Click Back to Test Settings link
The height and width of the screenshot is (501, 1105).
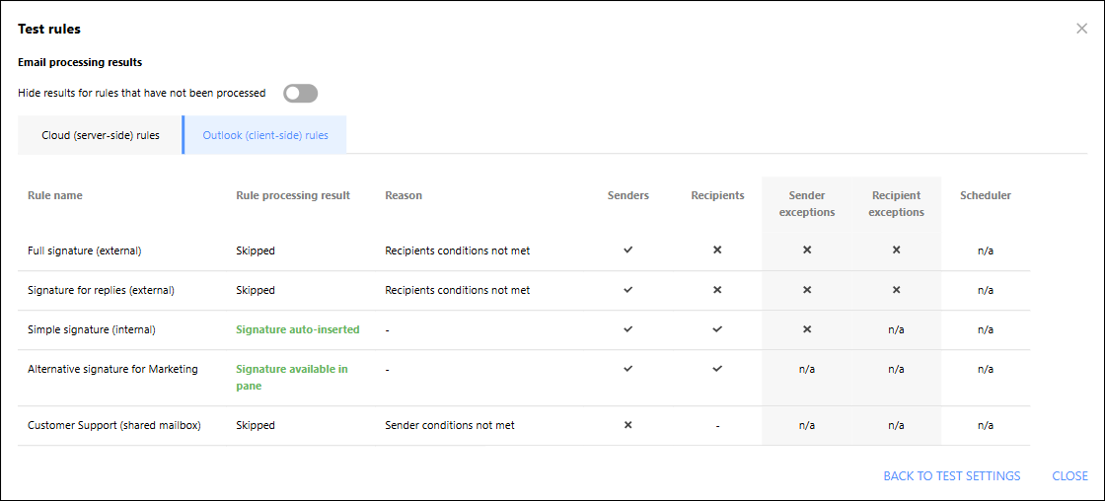[951, 475]
